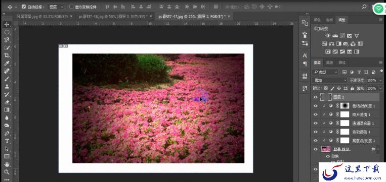
Task: Add a Brightness/Contrast adjustment from Adjustments panel
Action: (328, 36)
